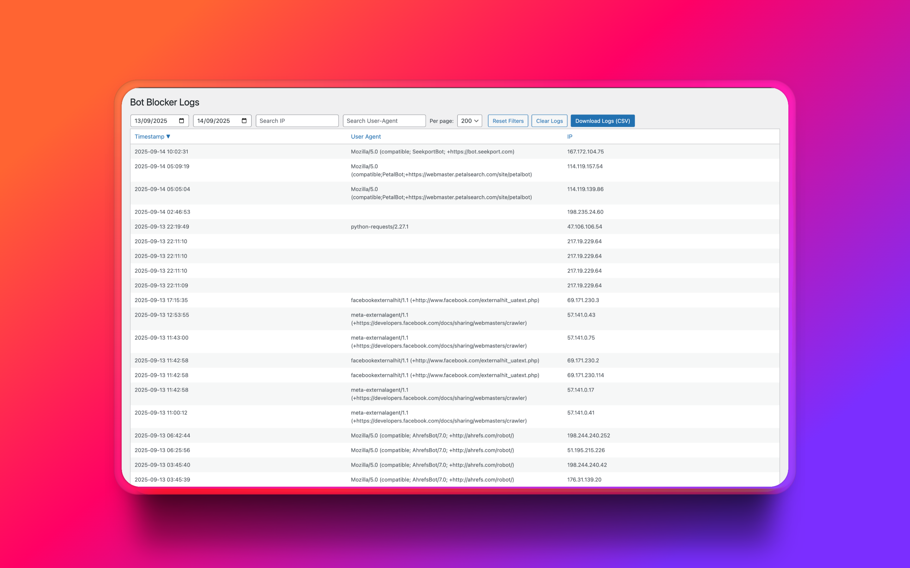Screen dimensions: 910x568
Task: Click the Clear Logs button
Action: point(549,121)
